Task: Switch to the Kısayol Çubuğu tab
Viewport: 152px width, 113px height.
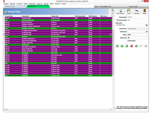Action: coord(10,7)
